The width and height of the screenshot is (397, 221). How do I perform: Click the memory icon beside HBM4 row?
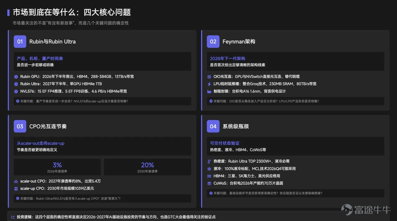click(209, 176)
